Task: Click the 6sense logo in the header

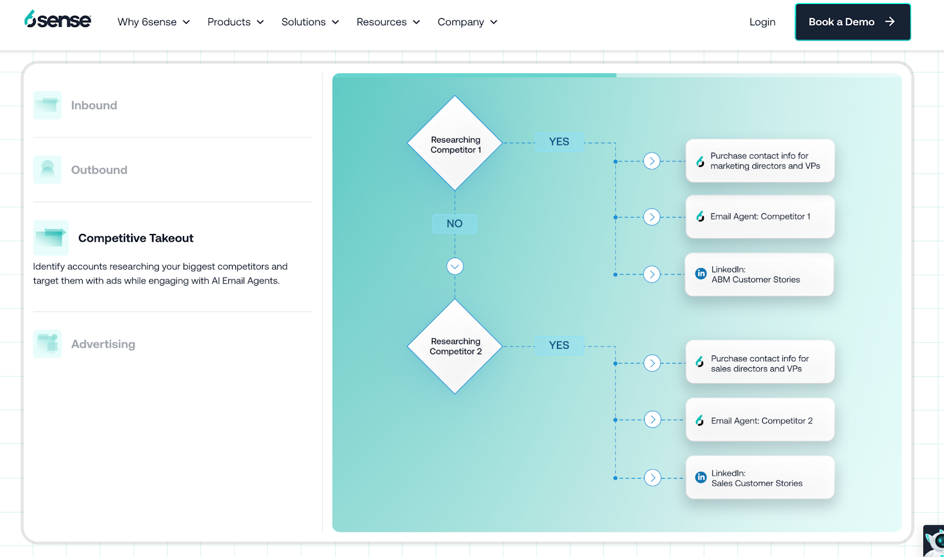Action: point(57,19)
